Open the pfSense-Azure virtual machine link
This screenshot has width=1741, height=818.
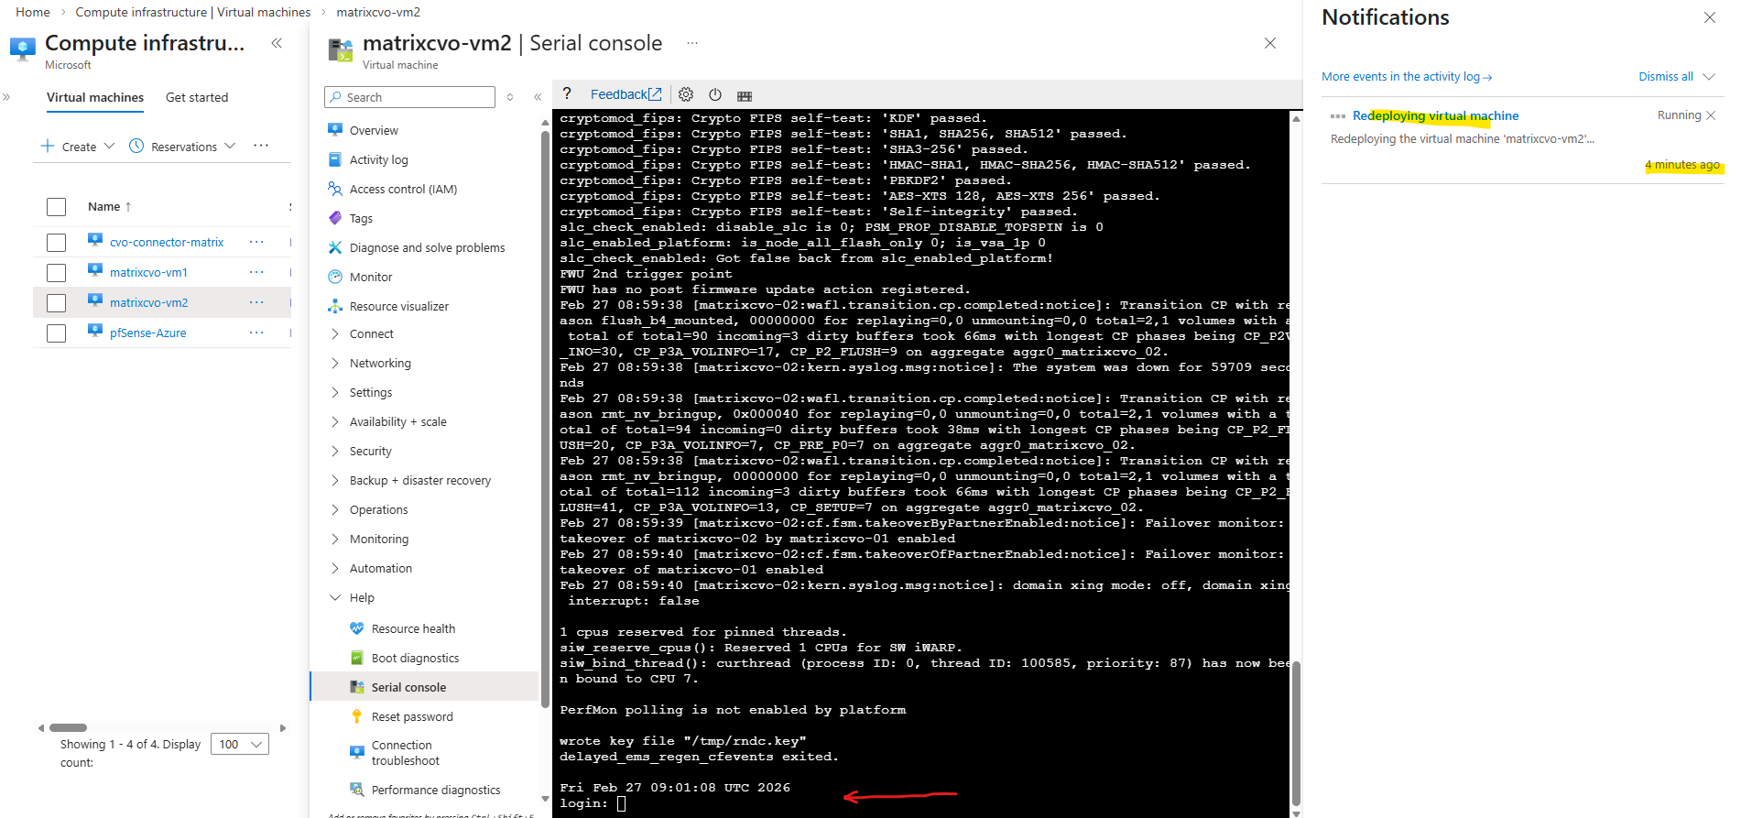point(148,333)
